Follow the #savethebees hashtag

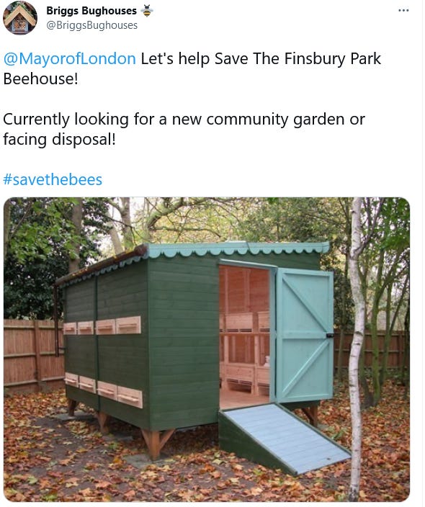click(x=53, y=179)
